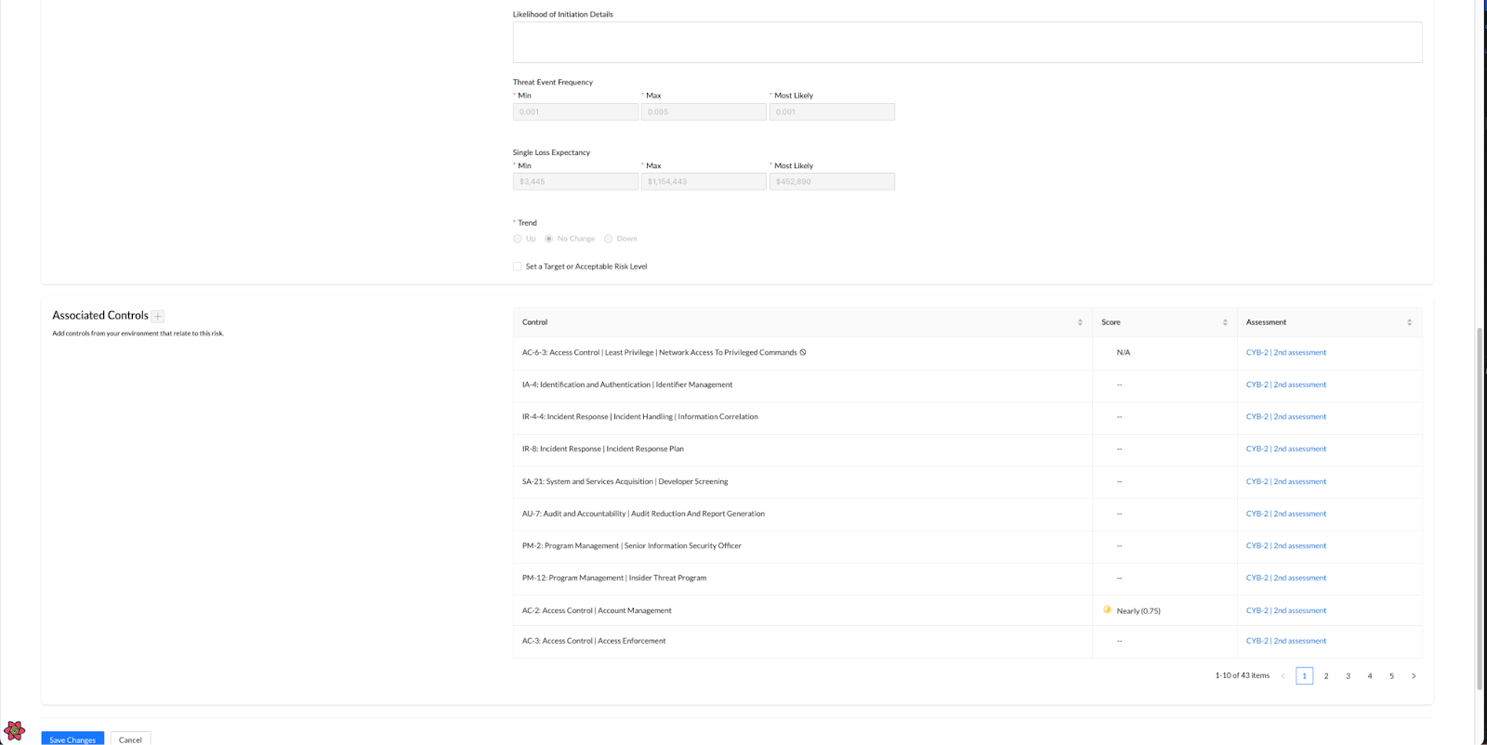Open page 2 of associated controls

(1326, 676)
